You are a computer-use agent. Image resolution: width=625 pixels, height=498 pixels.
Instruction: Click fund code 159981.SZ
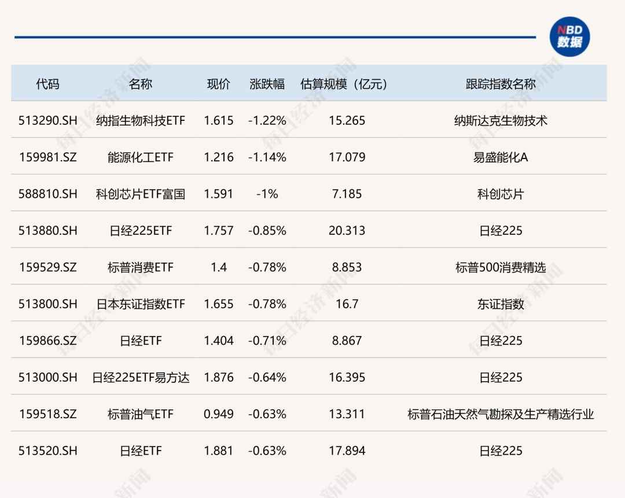(47, 157)
